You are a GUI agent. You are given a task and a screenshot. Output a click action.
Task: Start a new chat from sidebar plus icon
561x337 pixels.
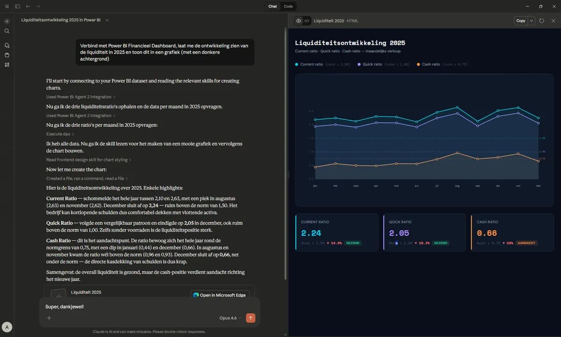coord(7,21)
